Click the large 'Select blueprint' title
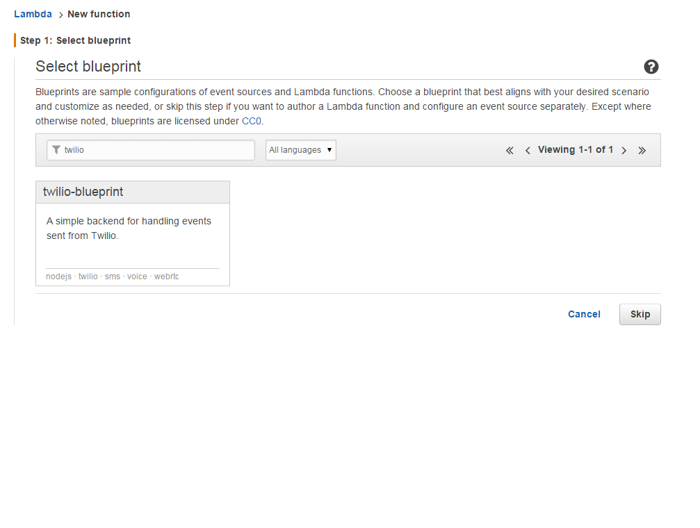 [88, 66]
